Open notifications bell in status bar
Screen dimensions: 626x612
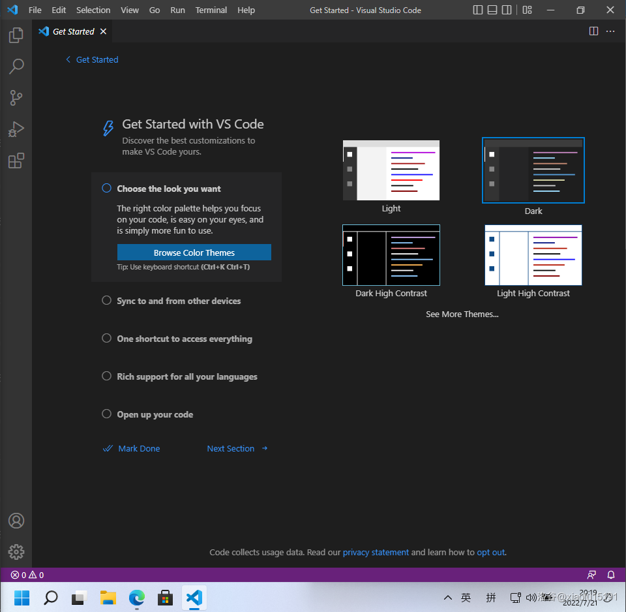click(611, 575)
